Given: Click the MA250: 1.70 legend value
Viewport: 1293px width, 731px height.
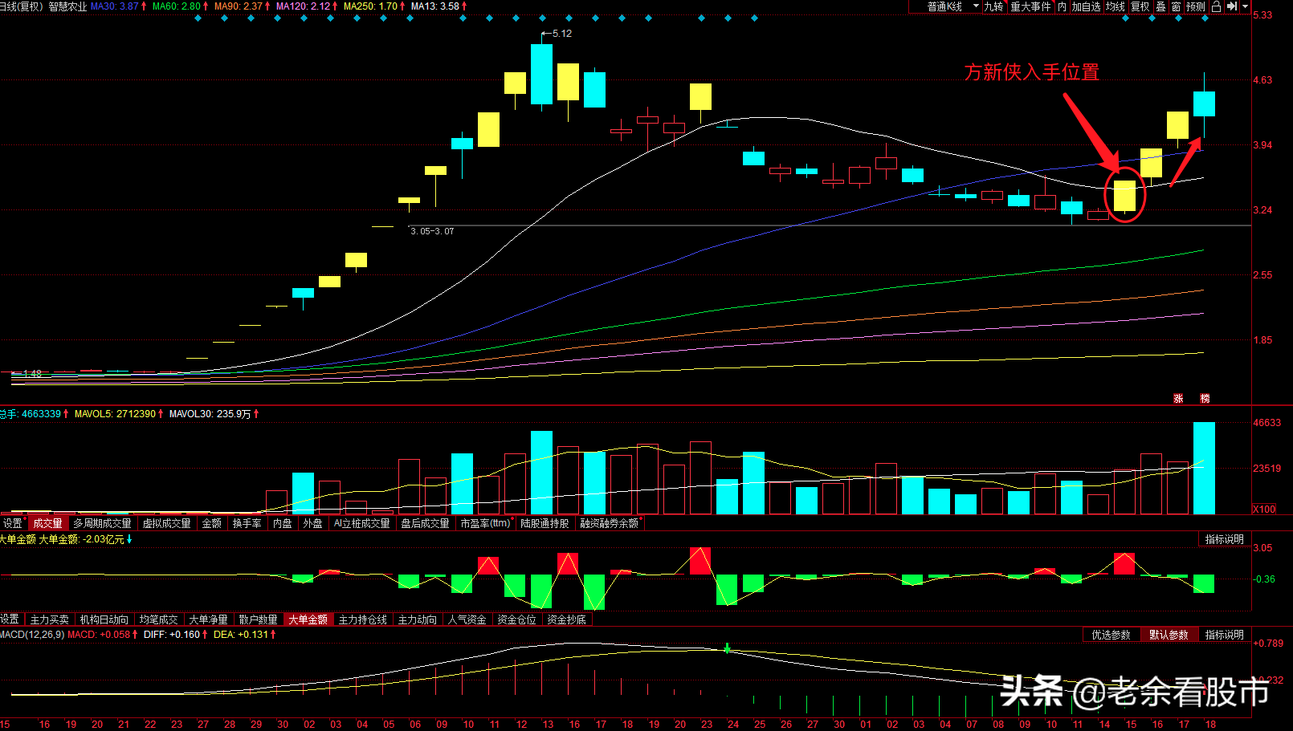Looking at the screenshot, I should click(370, 6).
